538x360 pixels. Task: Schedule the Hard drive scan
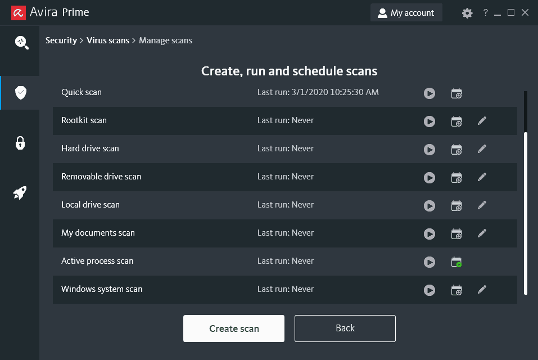[456, 149]
